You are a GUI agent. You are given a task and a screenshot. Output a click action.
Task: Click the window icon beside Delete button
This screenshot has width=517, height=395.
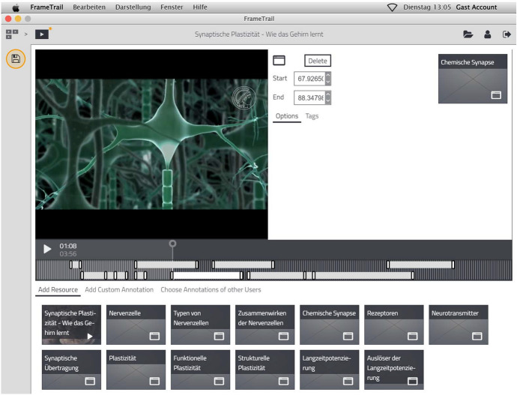pos(279,61)
